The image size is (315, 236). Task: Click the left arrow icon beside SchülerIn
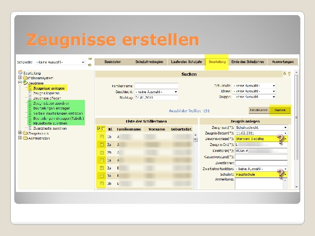[x=90, y=59]
